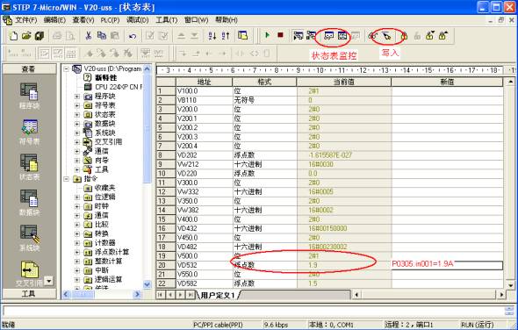Open 程序块 from the view sidebar

click(29, 96)
